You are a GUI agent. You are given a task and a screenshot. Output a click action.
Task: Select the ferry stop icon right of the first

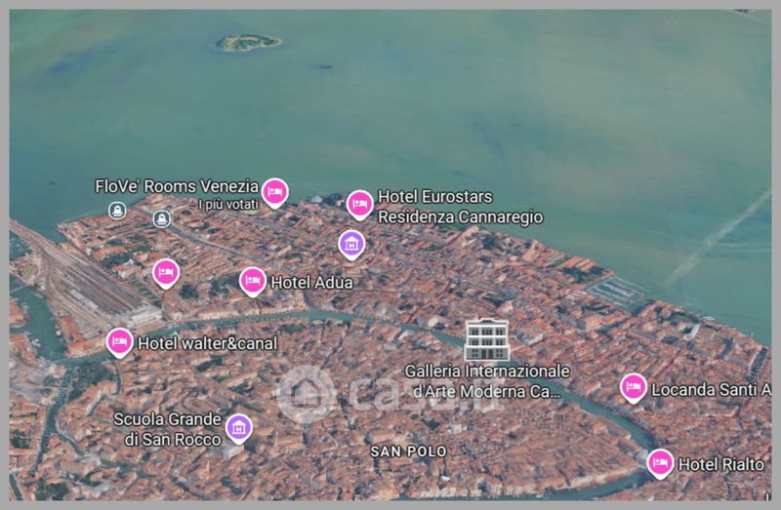tap(162, 218)
